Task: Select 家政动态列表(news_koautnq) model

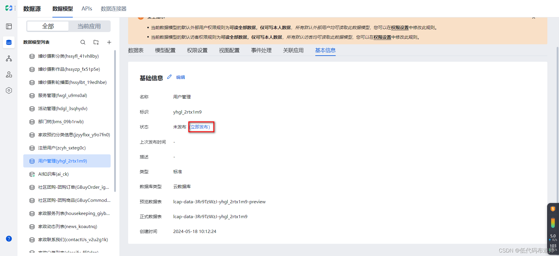Action: tap(67, 227)
